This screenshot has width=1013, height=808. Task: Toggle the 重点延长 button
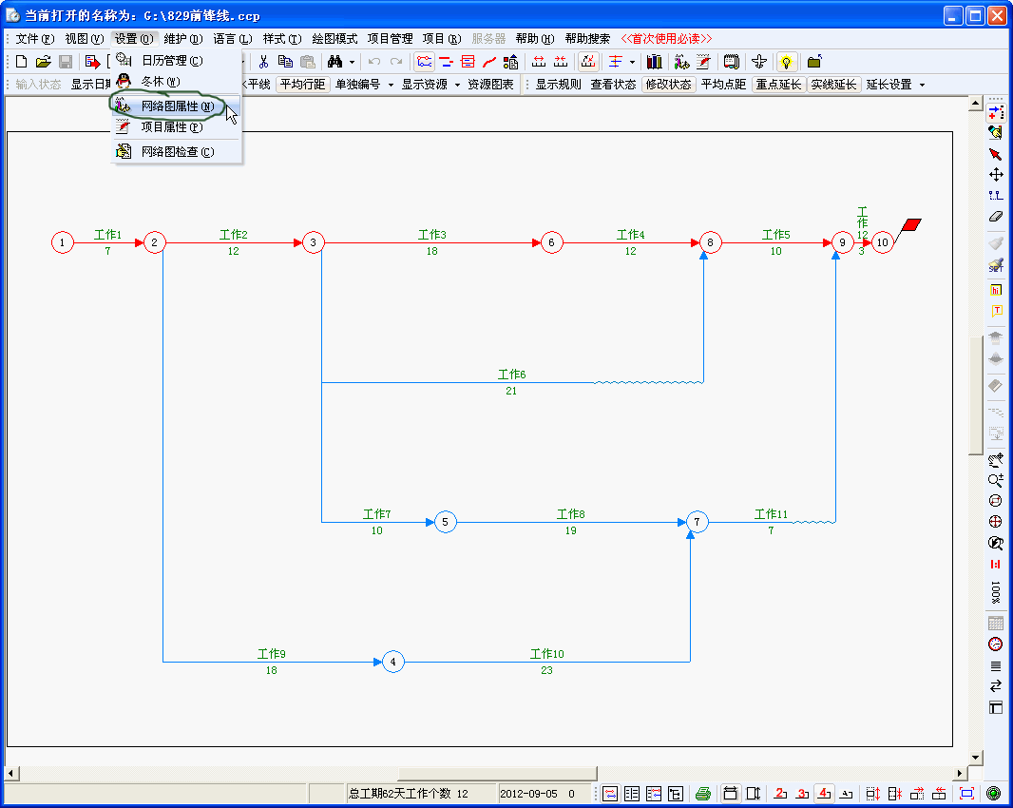coord(778,85)
